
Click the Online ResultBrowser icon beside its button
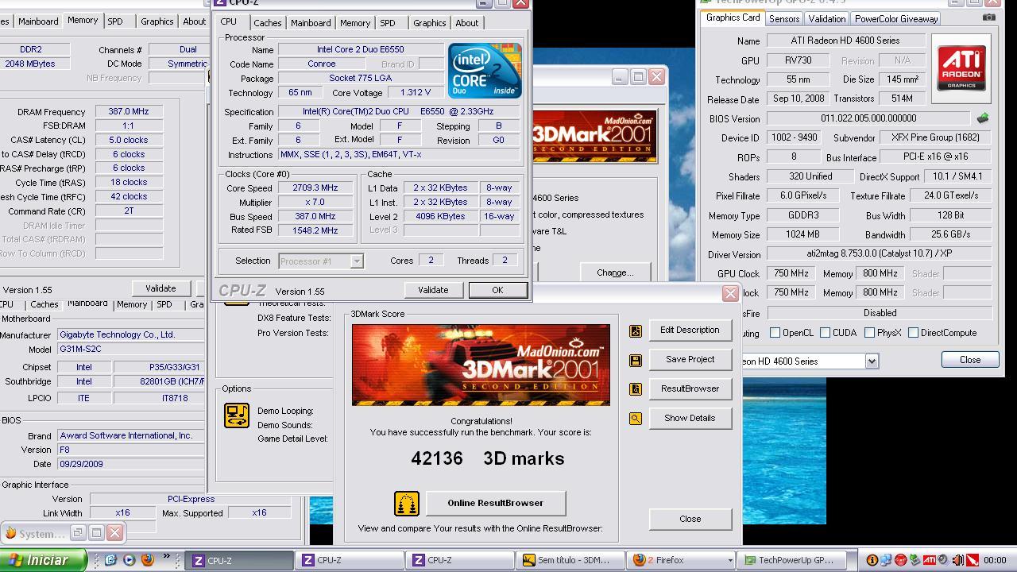pyautogui.click(x=407, y=504)
